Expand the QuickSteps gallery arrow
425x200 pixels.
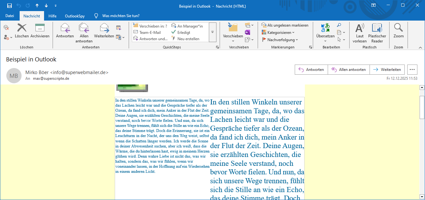[212, 32]
